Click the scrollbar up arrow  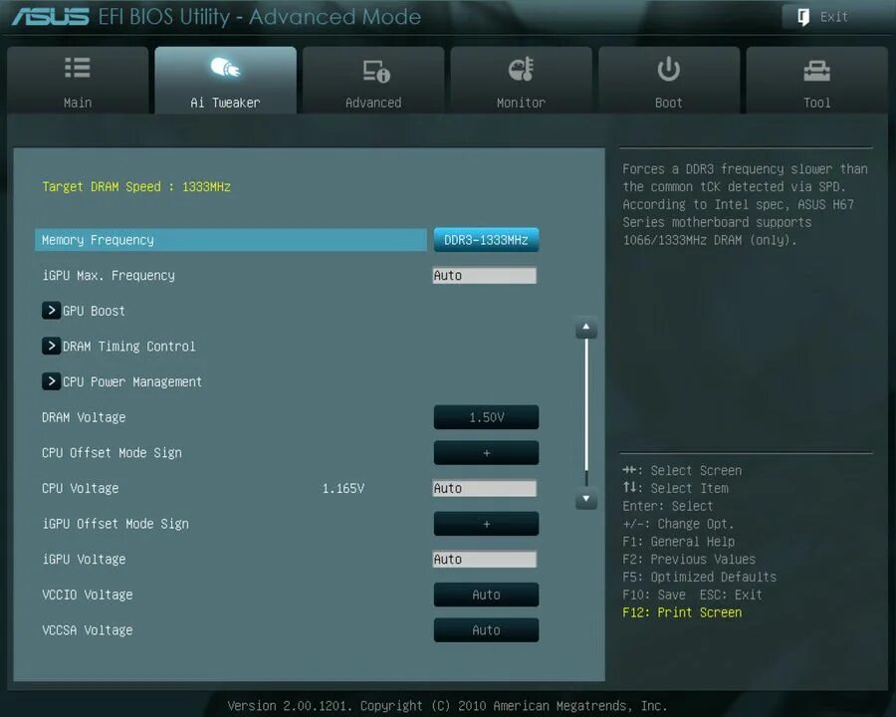[585, 327]
